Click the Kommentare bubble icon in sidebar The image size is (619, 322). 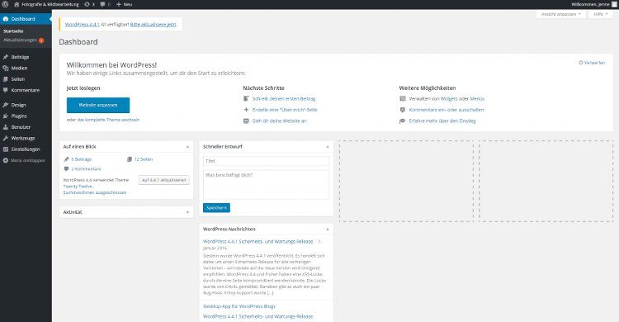[x=6, y=90]
